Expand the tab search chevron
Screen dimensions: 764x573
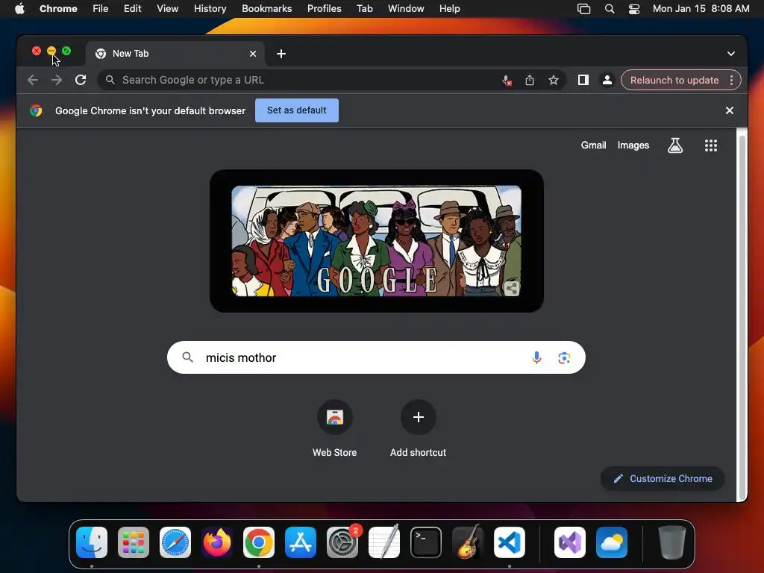tap(731, 54)
